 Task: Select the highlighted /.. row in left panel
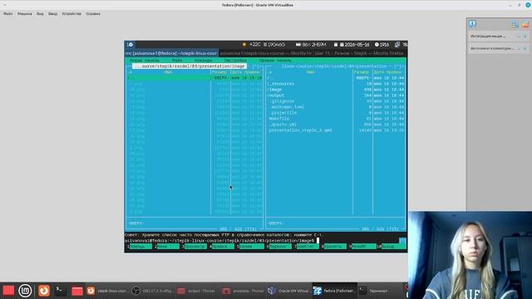(195, 78)
